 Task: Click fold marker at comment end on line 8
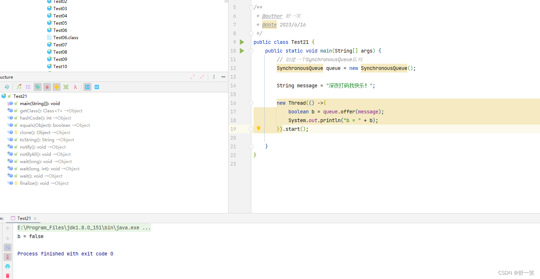point(251,33)
